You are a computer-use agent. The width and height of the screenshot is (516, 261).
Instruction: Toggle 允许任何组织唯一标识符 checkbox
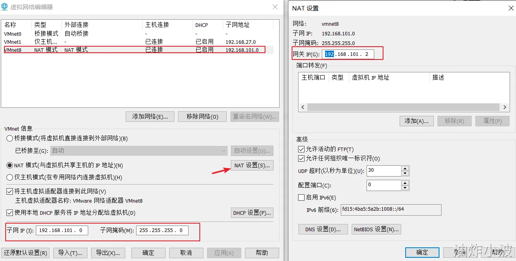tap(301, 158)
